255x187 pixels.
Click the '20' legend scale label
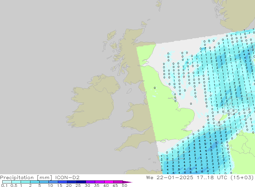point(69,185)
